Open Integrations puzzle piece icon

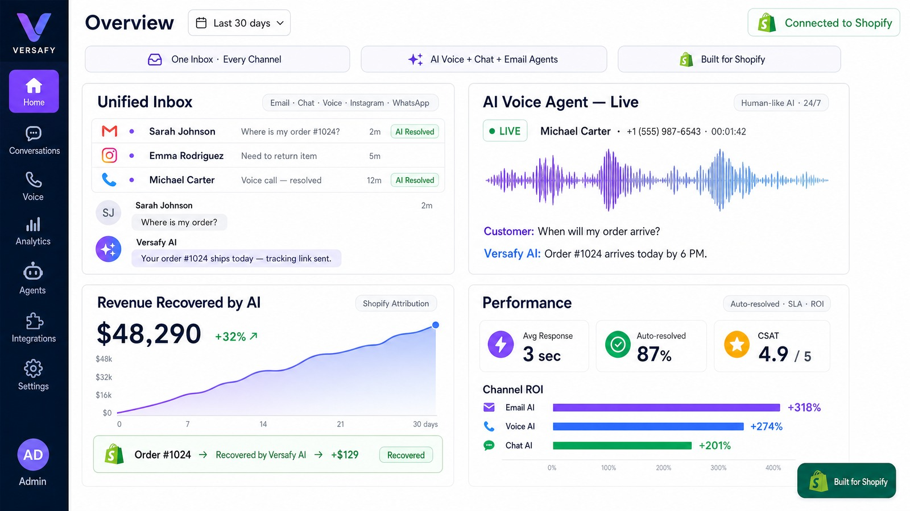tap(34, 321)
